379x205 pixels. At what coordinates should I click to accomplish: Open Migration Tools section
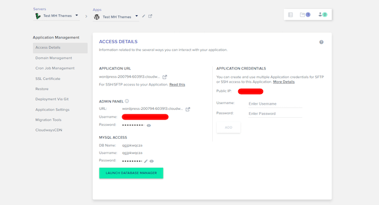48,120
